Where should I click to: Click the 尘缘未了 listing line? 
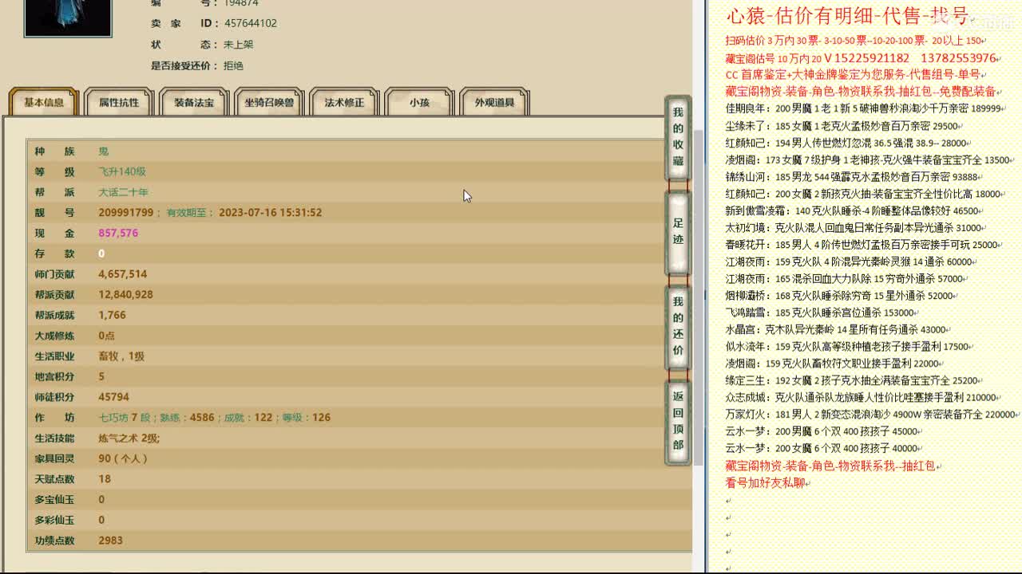(844, 126)
